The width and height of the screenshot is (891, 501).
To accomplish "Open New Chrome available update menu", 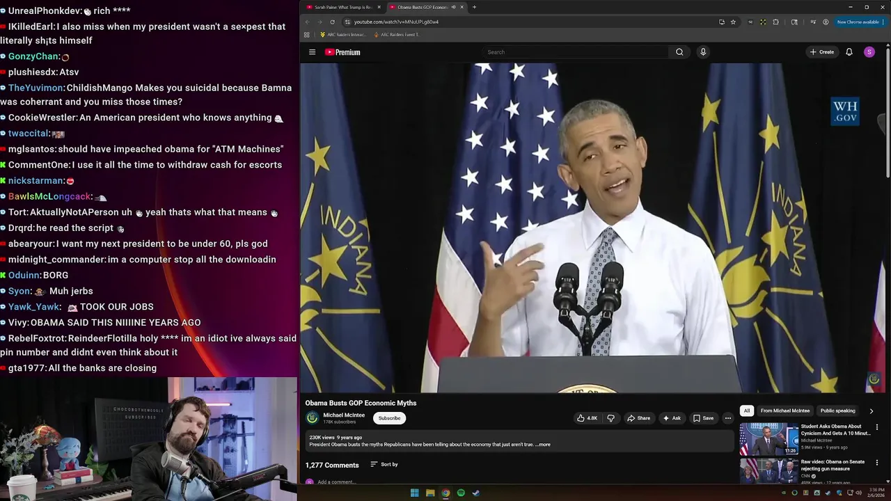I will 860,22.
